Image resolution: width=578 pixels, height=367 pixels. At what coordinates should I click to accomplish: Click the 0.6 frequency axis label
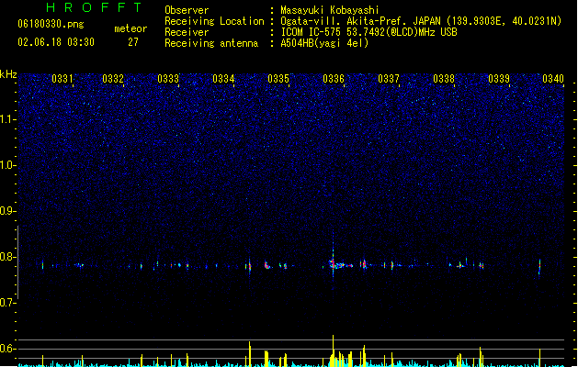(7, 349)
